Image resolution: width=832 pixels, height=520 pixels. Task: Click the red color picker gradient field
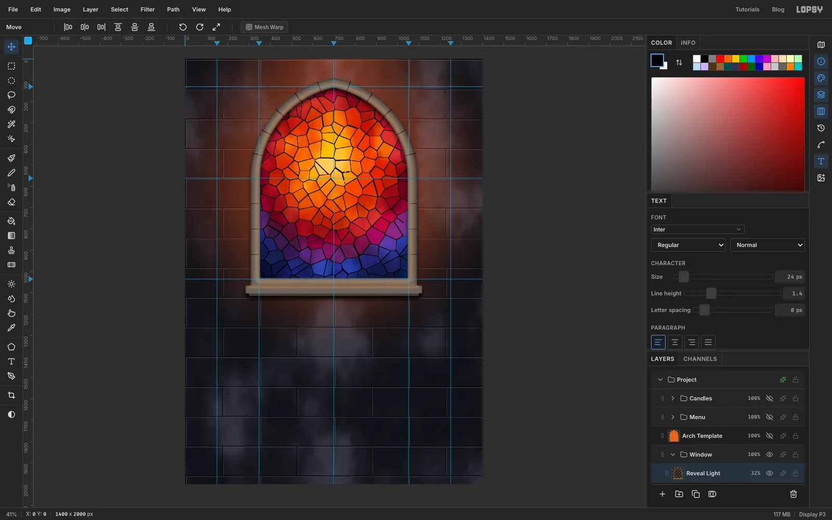[x=728, y=134]
